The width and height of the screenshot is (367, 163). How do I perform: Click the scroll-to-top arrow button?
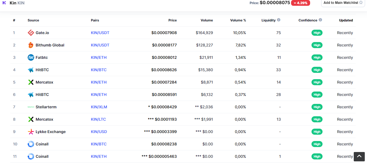click(x=359, y=157)
